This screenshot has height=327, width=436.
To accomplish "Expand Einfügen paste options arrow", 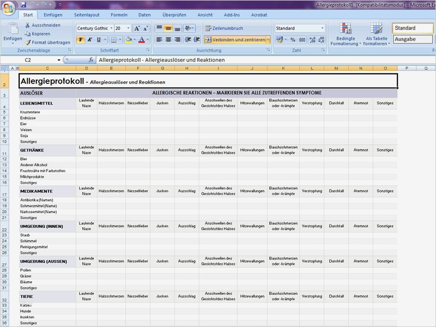I will point(13,44).
